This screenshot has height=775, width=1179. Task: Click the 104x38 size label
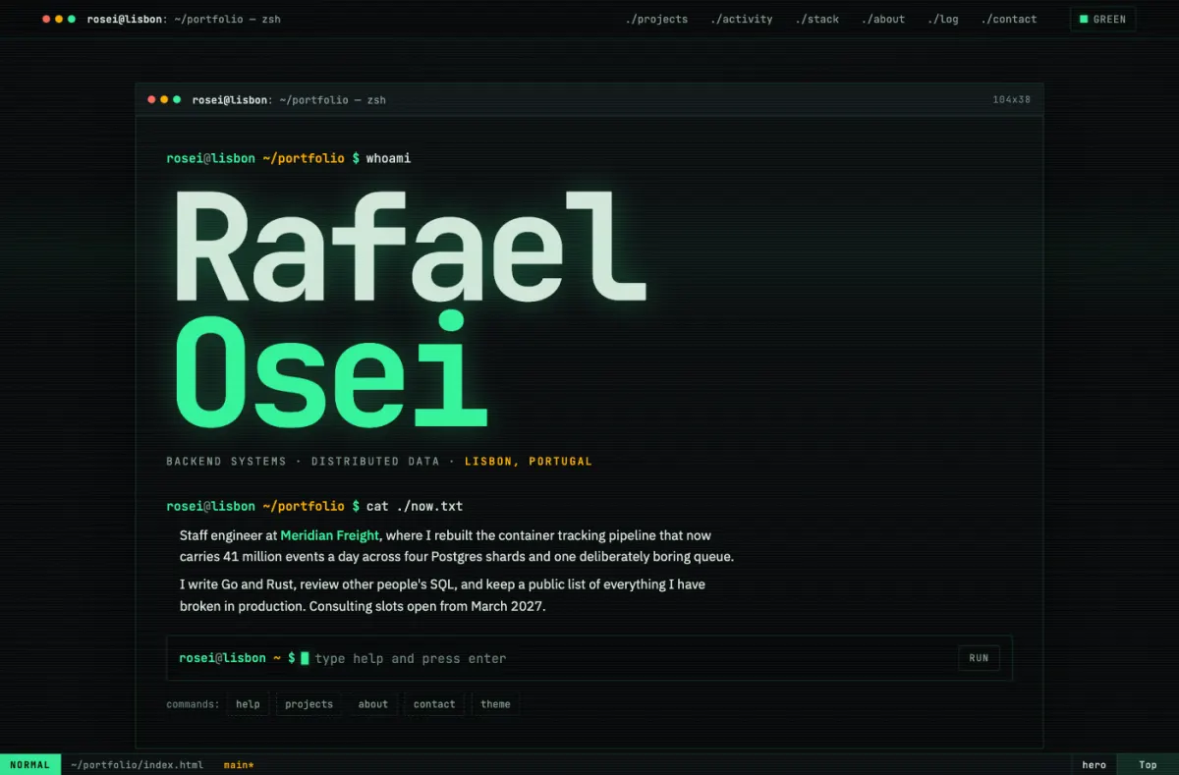click(1011, 99)
